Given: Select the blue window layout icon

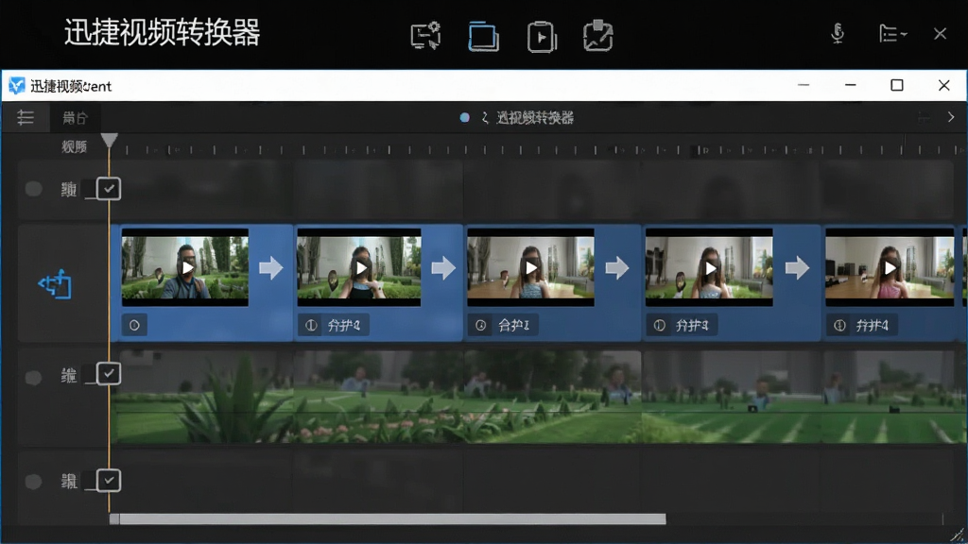Looking at the screenshot, I should click(x=483, y=36).
